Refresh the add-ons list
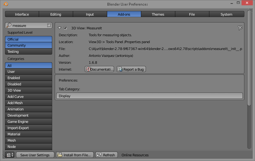255x161 pixels. point(107,155)
